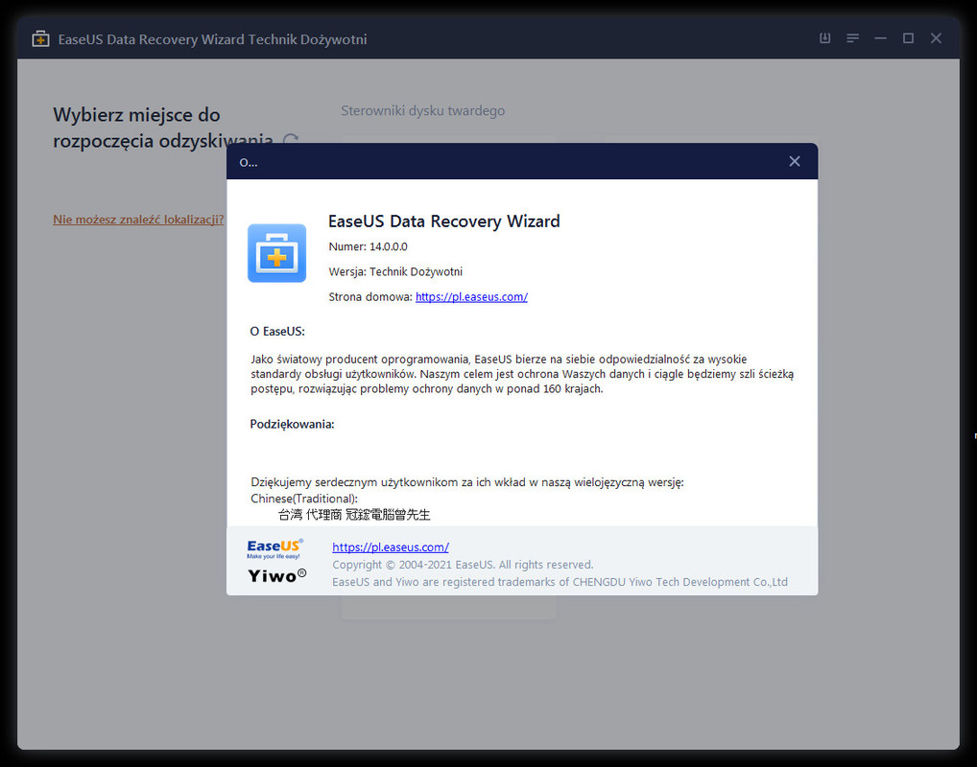Click the Copyright 2004-2021 EaseUS text
The height and width of the screenshot is (767, 977).
click(x=463, y=565)
